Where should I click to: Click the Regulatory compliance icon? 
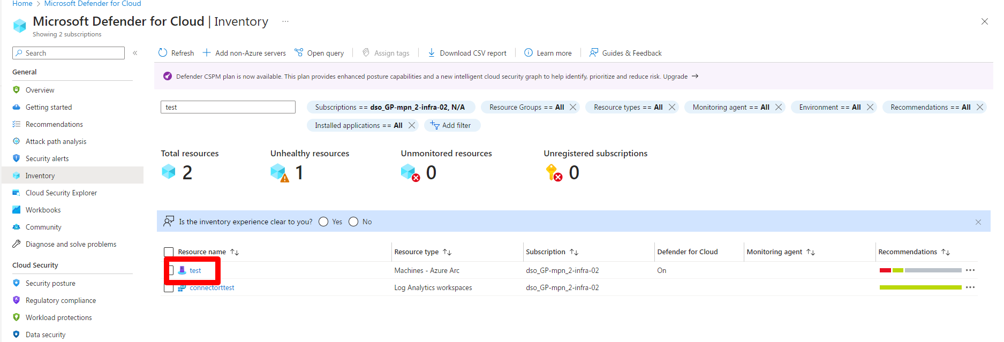[17, 300]
